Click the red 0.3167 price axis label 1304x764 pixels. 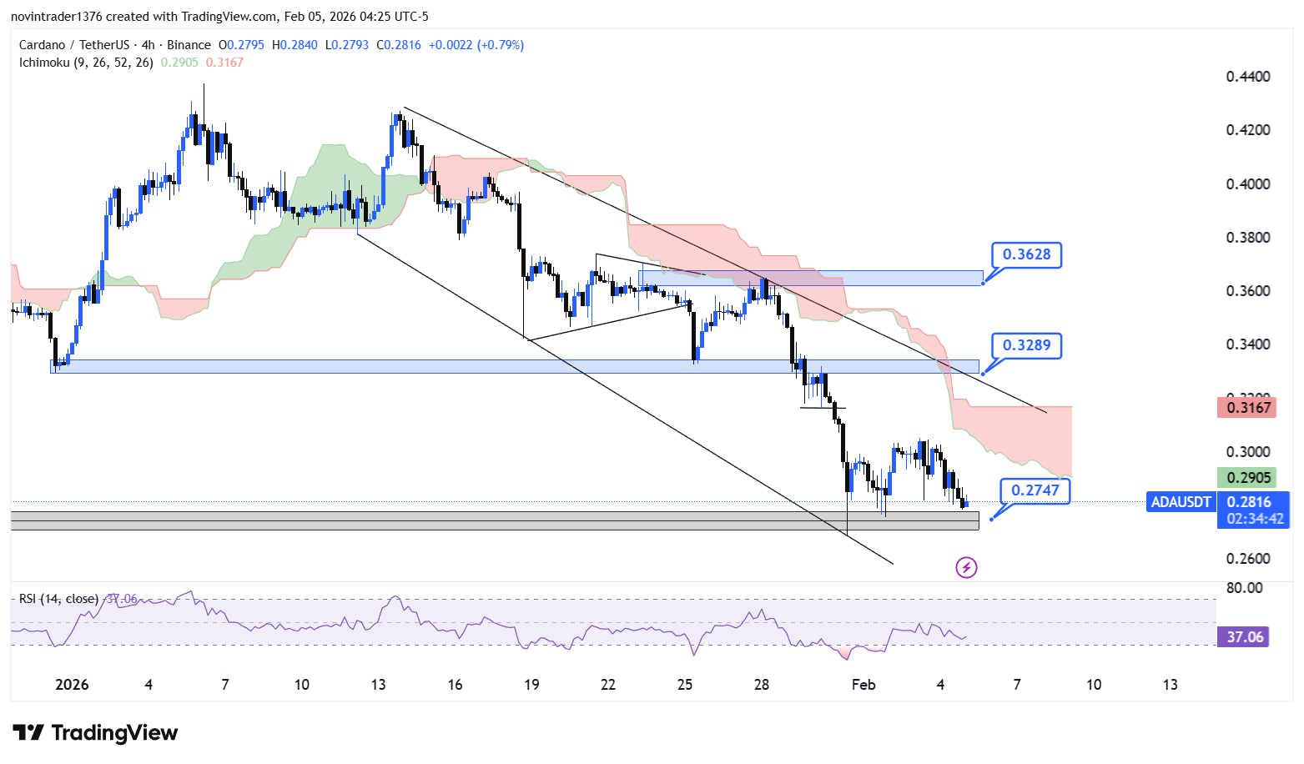pos(1246,408)
